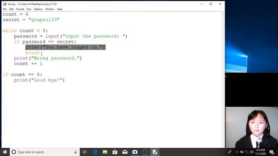278x156 pixels.
Task: Maximize the IDLE editor window
Action: [211, 4]
